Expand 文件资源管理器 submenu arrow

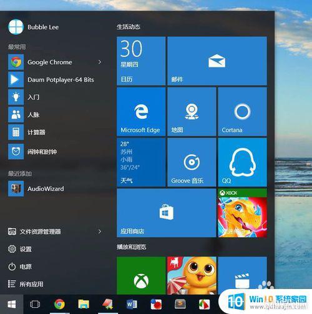click(x=100, y=232)
